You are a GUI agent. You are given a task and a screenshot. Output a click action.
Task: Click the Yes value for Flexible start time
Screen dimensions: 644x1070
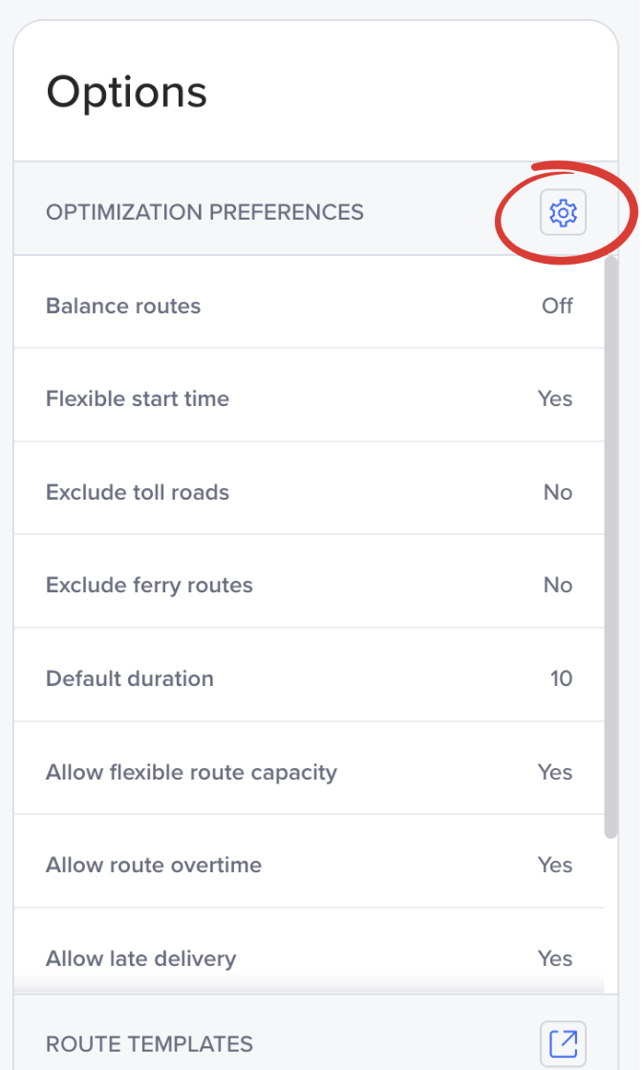555,398
